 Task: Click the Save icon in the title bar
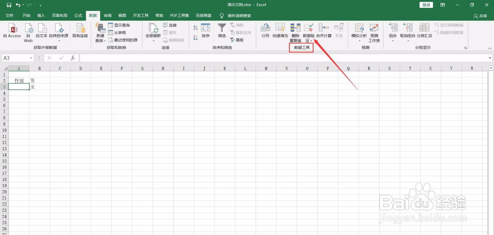(x=9, y=5)
